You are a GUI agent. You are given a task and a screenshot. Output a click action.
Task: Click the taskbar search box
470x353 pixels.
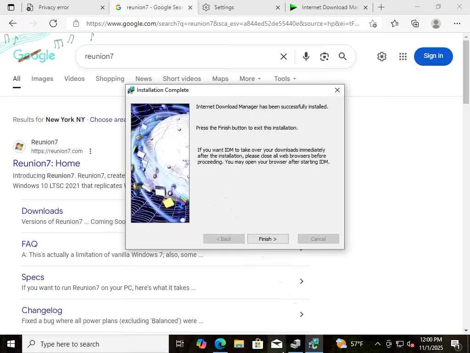click(95, 344)
